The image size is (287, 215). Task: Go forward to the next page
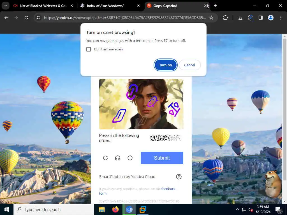16,18
